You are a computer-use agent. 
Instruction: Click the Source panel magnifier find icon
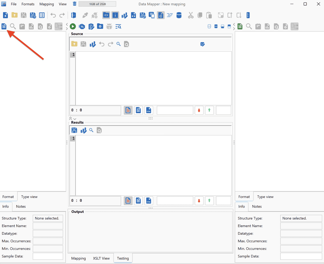pos(118,44)
